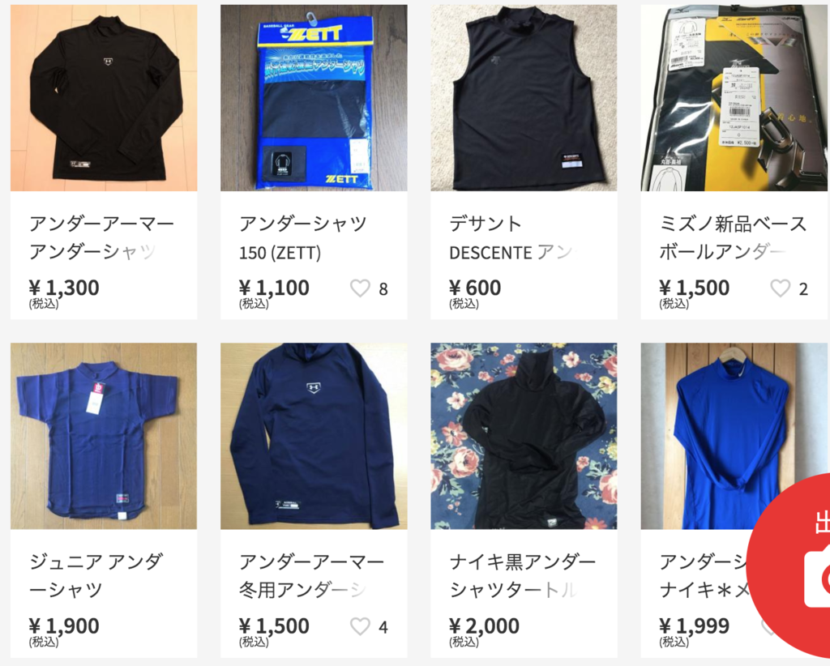Favorite the navy Under Armour winter shirt
830x666 pixels.
(360, 626)
